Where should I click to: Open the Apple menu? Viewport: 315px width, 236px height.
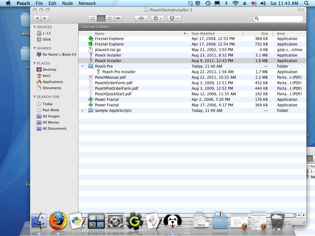pyautogui.click(x=8, y=3)
